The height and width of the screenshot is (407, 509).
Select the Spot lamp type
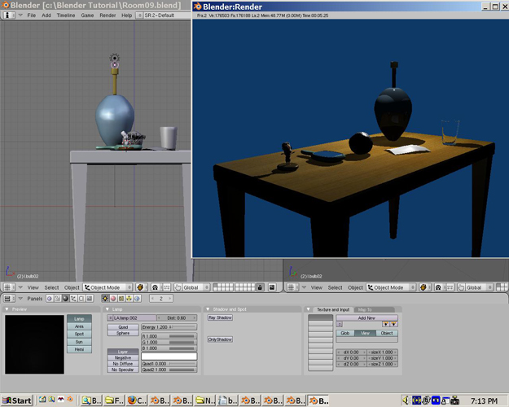79,334
